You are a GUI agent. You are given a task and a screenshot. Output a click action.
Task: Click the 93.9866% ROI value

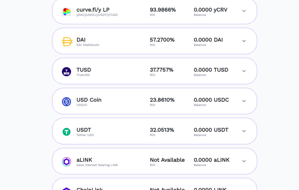pos(163,10)
